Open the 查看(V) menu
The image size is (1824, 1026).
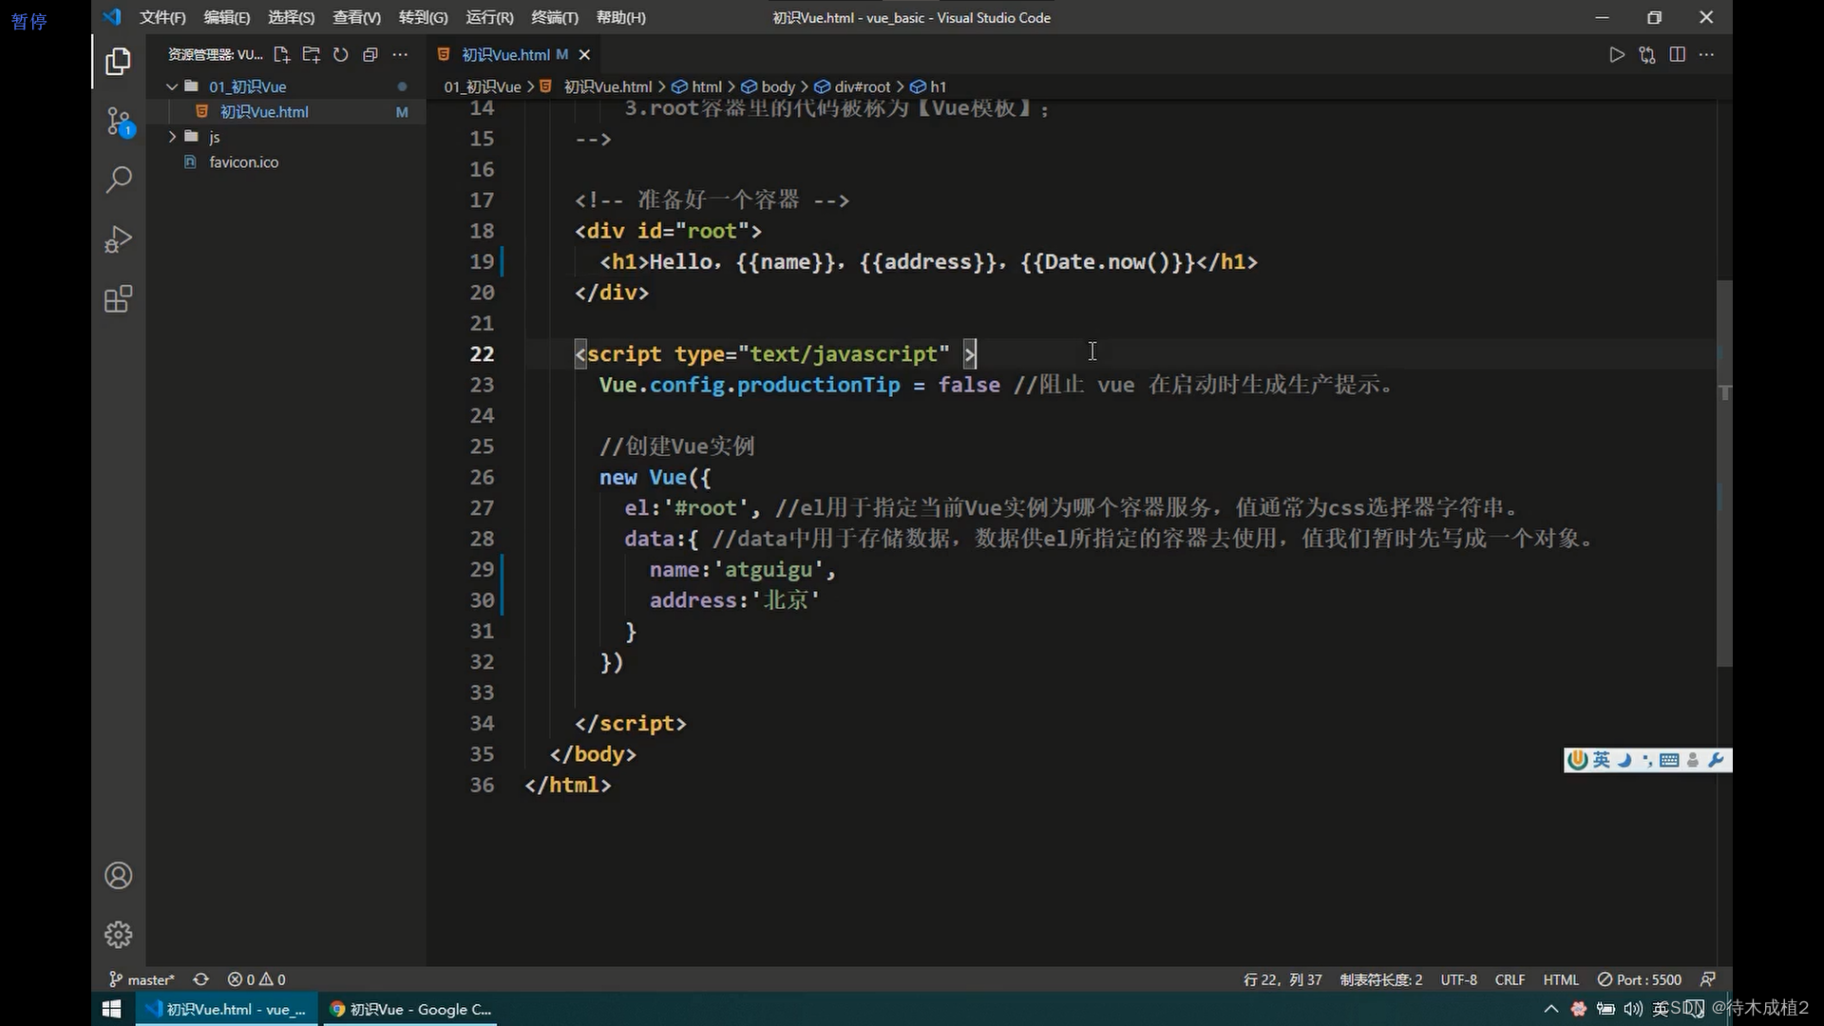click(x=356, y=17)
